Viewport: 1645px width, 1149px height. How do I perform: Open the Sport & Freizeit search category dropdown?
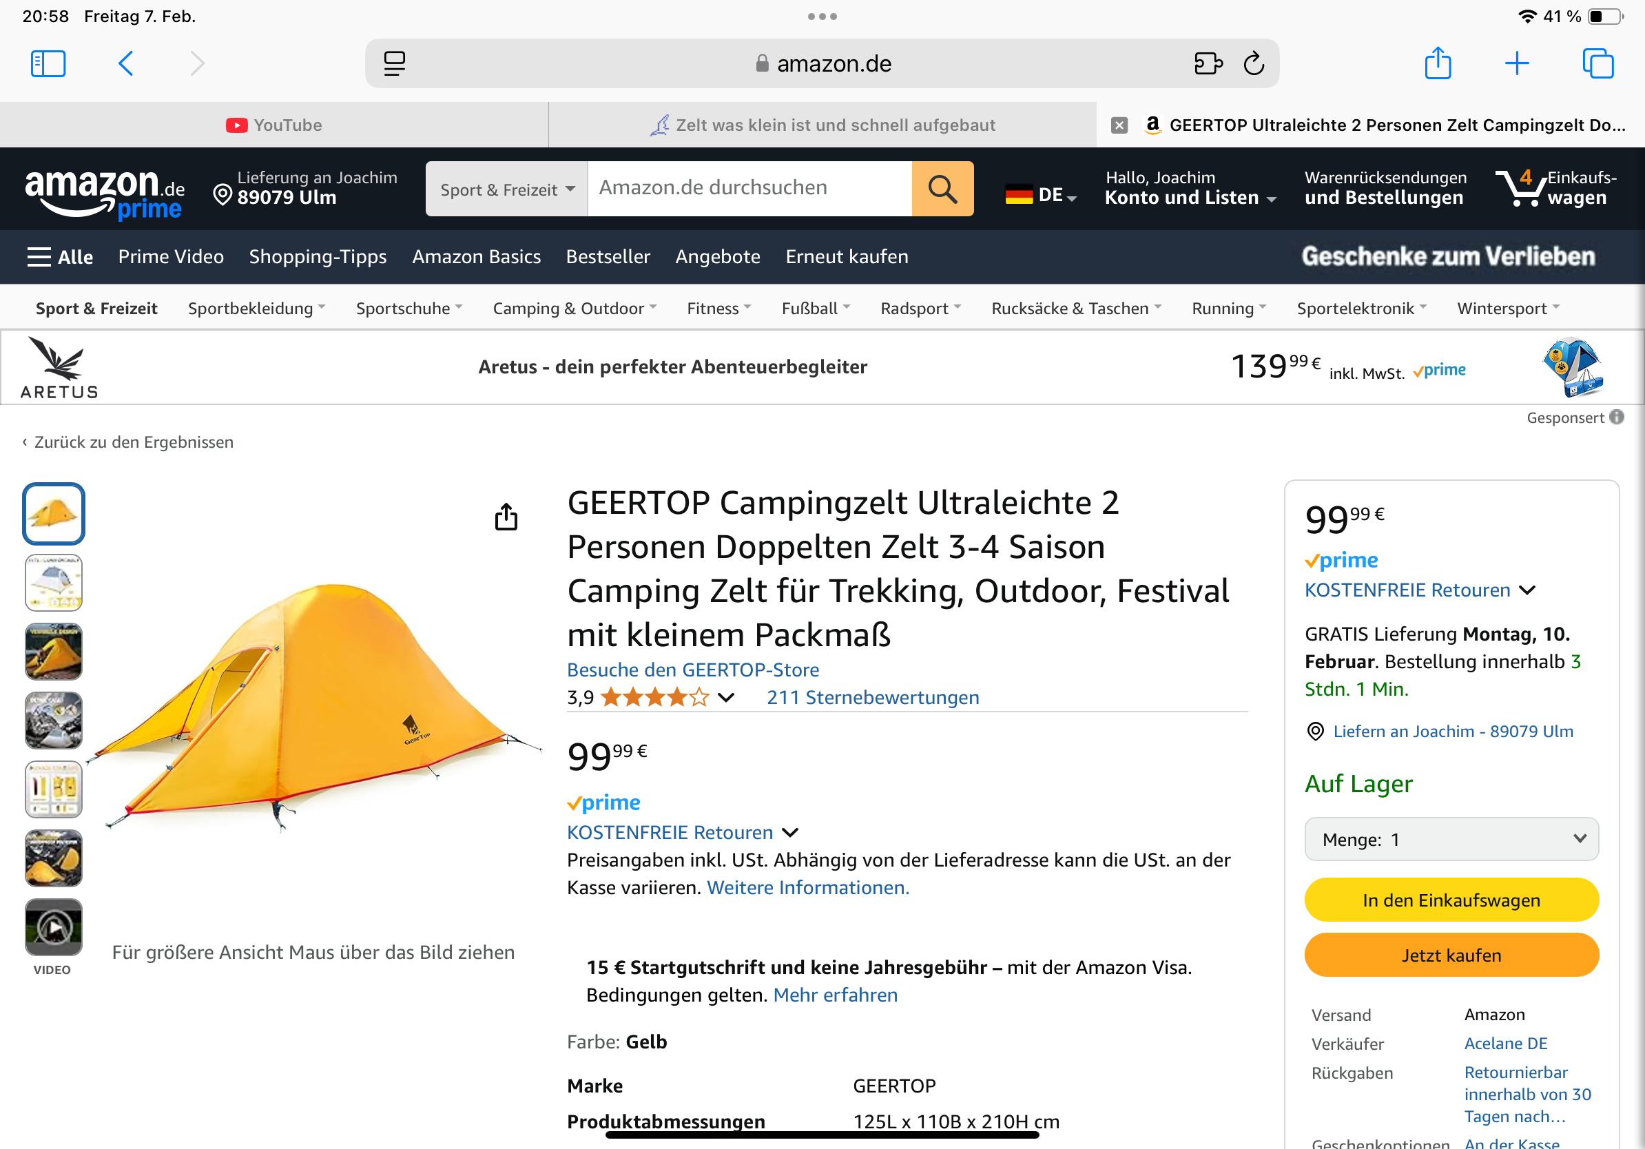506,189
